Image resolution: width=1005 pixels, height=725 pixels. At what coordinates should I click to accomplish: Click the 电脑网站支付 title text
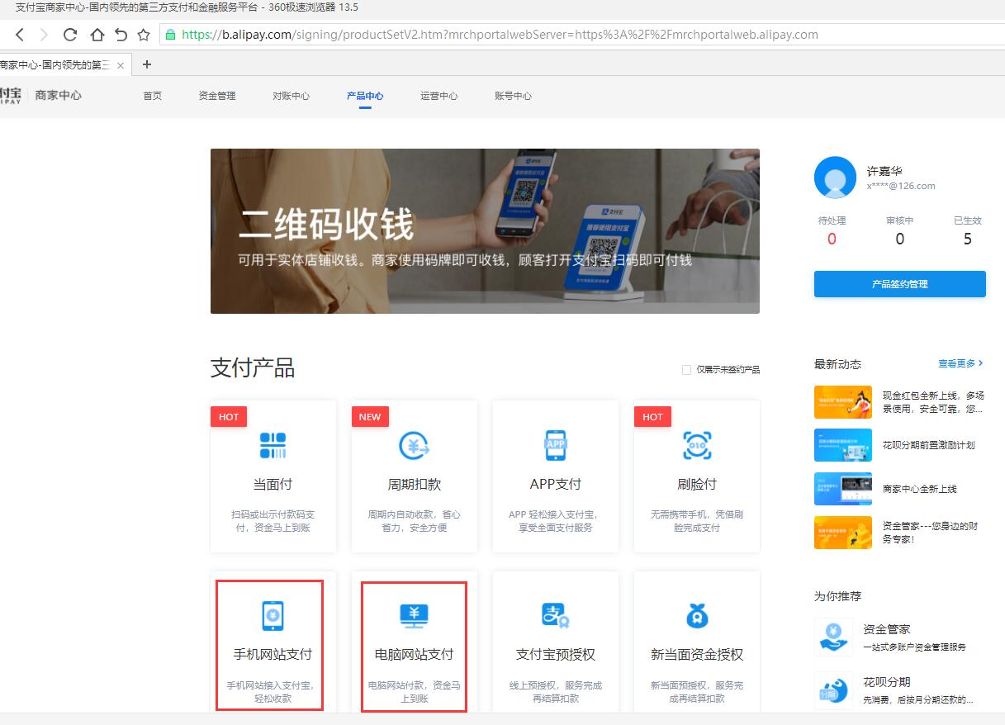coord(415,655)
